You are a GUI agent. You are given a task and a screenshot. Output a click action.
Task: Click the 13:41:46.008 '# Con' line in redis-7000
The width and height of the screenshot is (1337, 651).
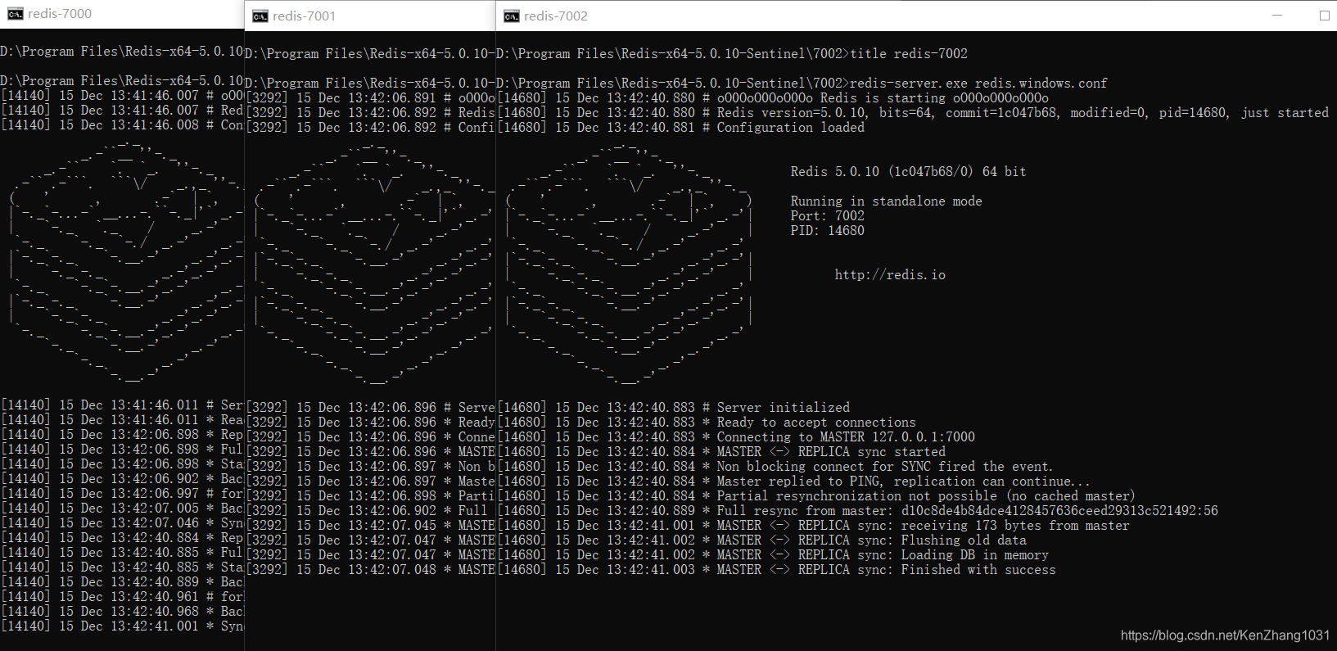point(122,125)
